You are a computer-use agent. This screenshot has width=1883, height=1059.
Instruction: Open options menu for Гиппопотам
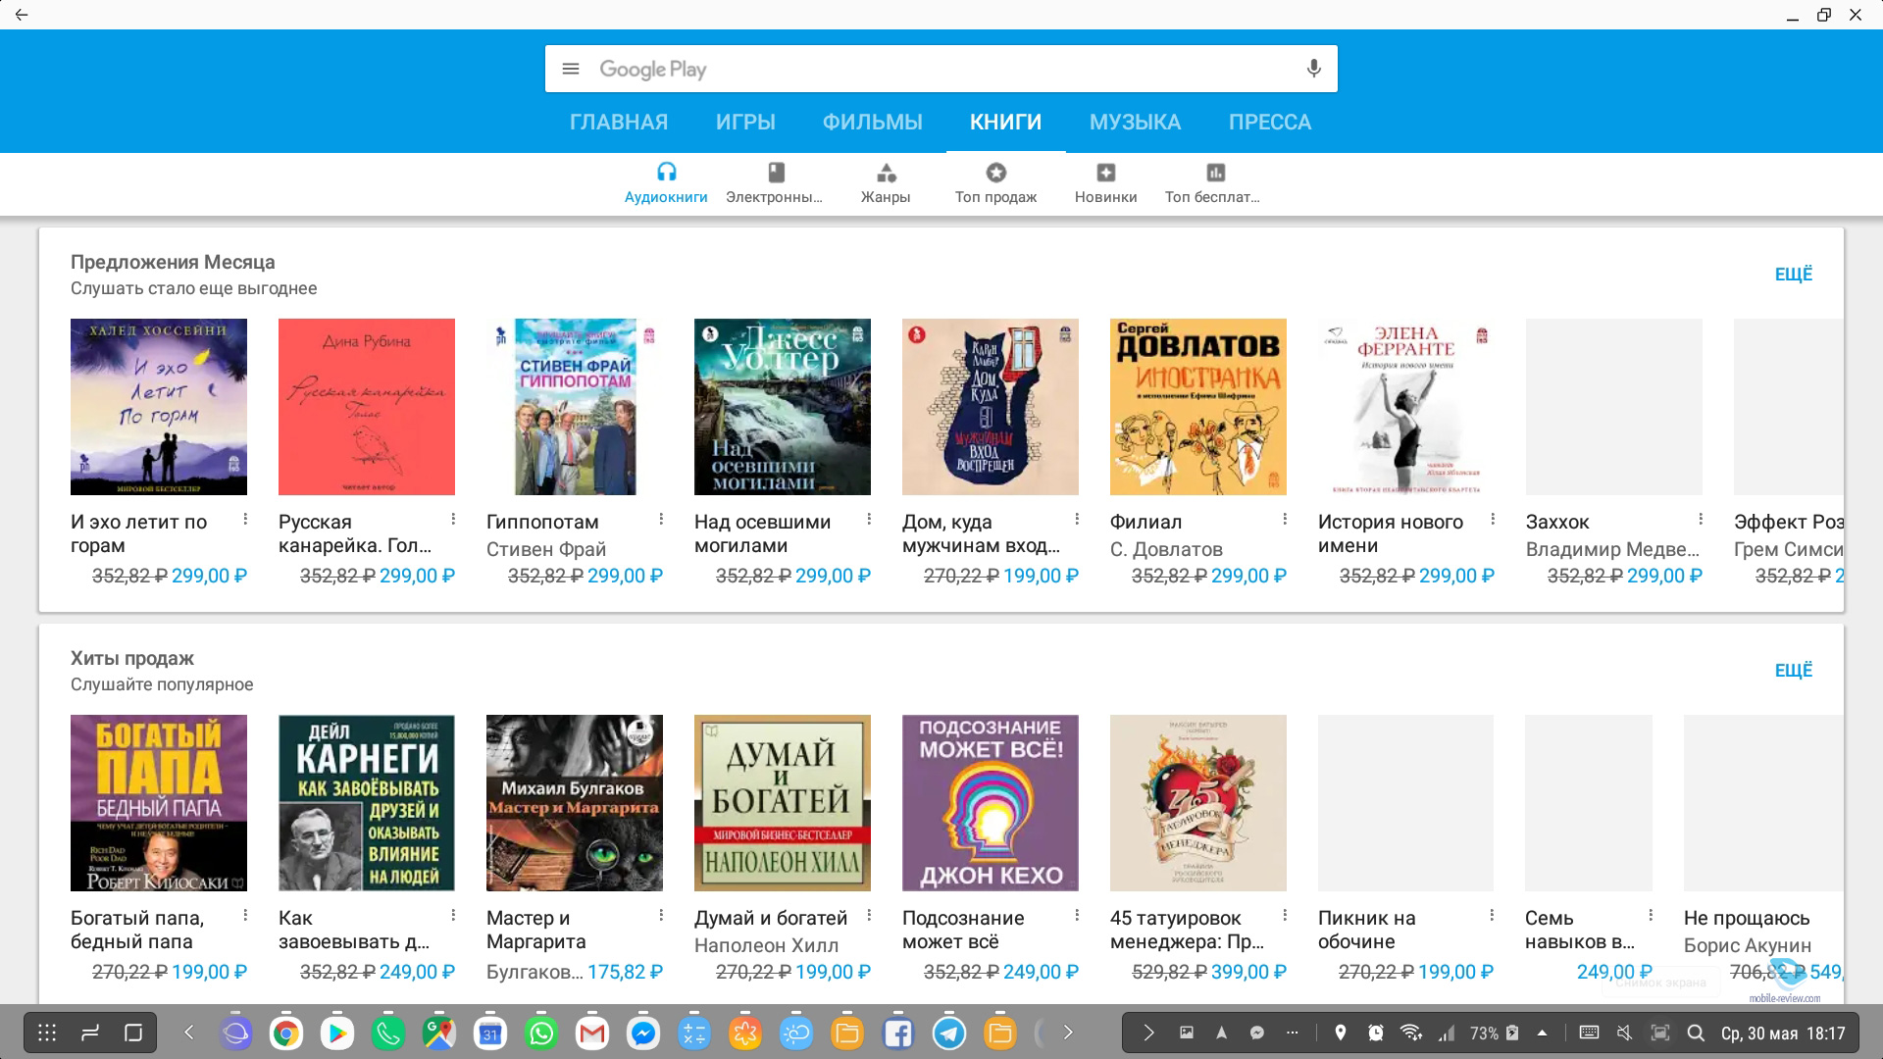(661, 519)
